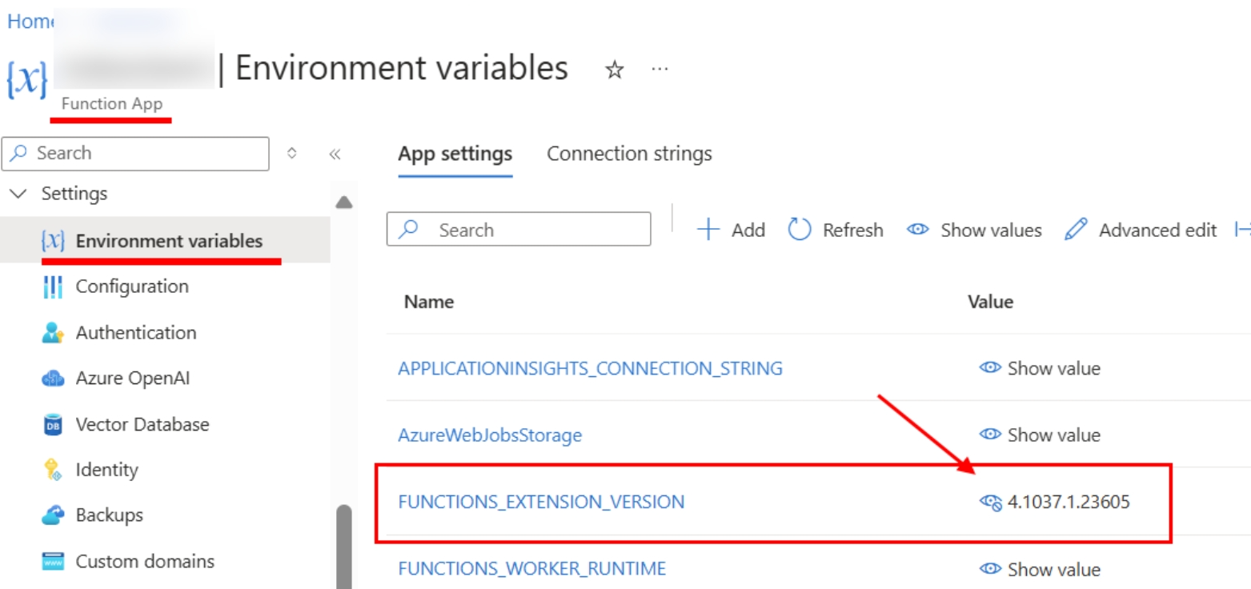Click Add to create a setting
Viewport: 1251px width, 589px height.
(x=731, y=230)
